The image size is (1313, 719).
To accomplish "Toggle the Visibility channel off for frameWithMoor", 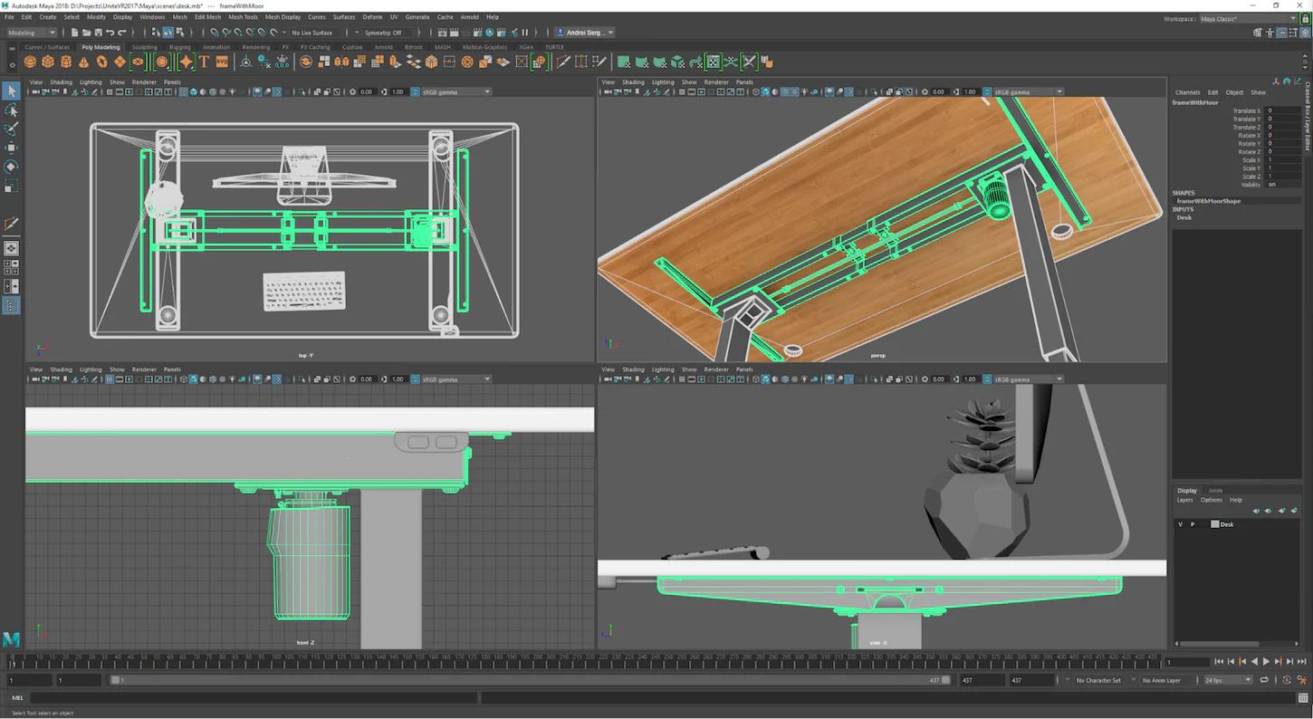I will (x=1271, y=185).
